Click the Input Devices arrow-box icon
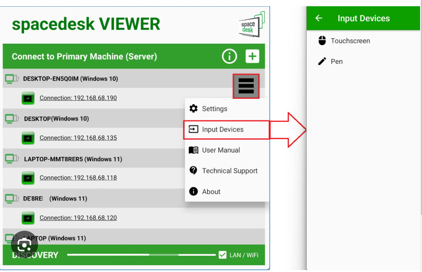This screenshot has width=422, height=272. (194, 129)
